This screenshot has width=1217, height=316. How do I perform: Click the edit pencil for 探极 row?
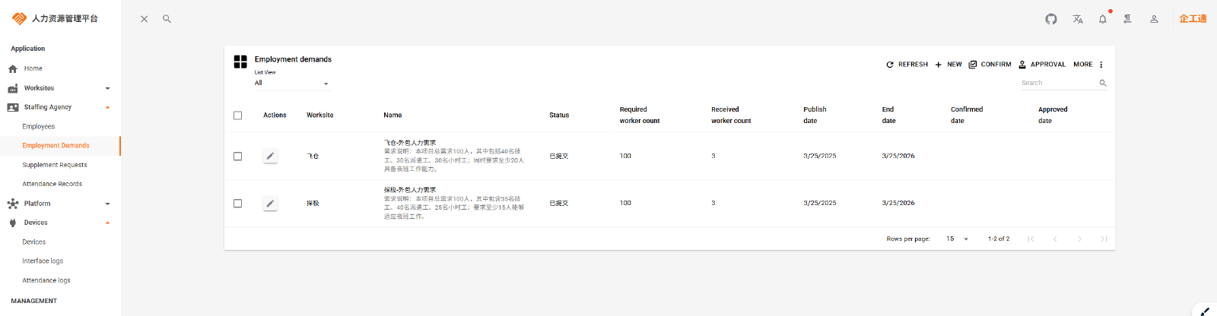pos(270,204)
